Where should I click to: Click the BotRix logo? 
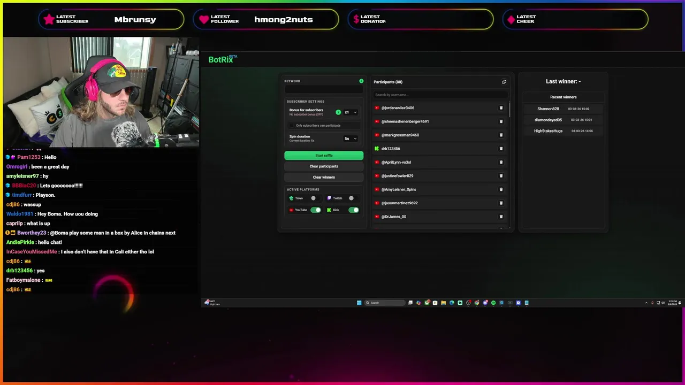222,59
